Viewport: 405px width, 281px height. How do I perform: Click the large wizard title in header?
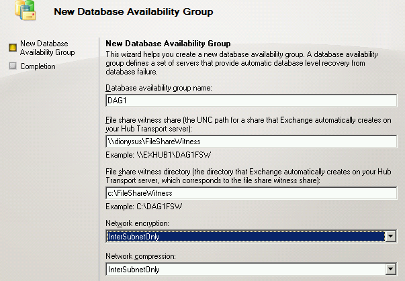(x=133, y=11)
